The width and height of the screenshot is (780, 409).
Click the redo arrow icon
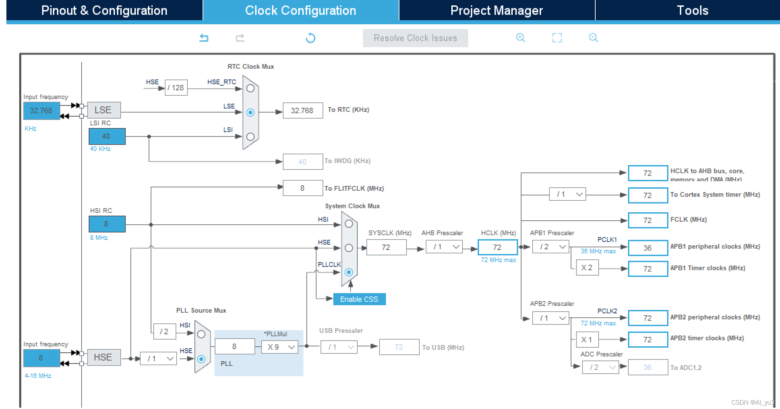[240, 38]
